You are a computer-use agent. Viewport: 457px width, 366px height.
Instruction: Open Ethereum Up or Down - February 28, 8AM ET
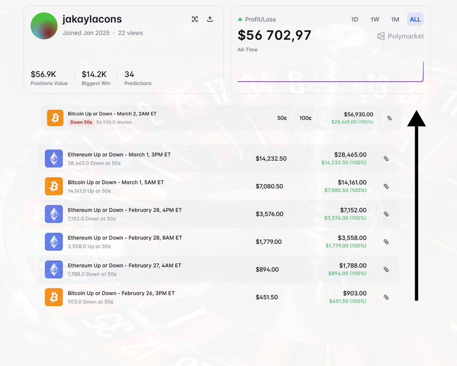[x=125, y=238]
